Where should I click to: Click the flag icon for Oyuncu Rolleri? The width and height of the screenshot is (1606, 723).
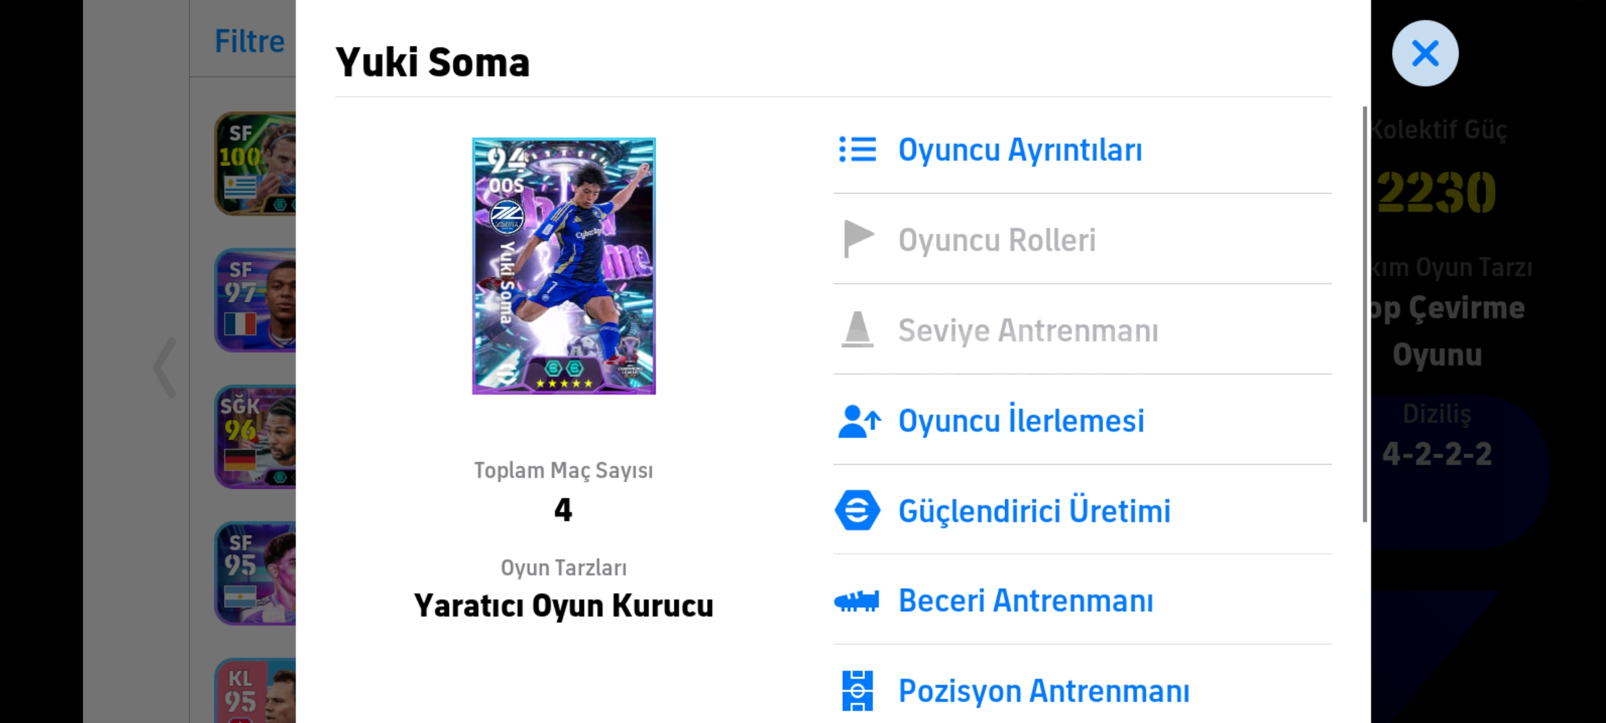click(x=858, y=239)
